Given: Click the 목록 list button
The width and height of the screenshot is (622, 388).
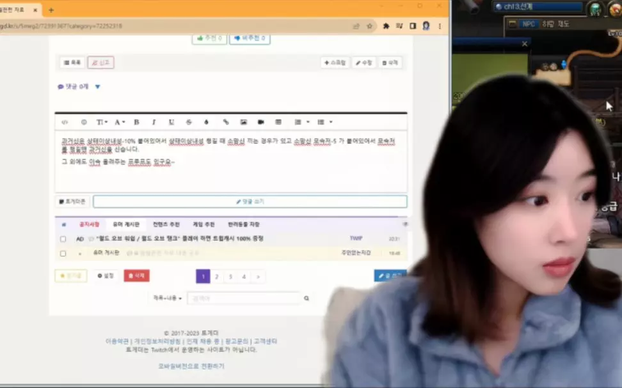Looking at the screenshot, I should [x=72, y=63].
